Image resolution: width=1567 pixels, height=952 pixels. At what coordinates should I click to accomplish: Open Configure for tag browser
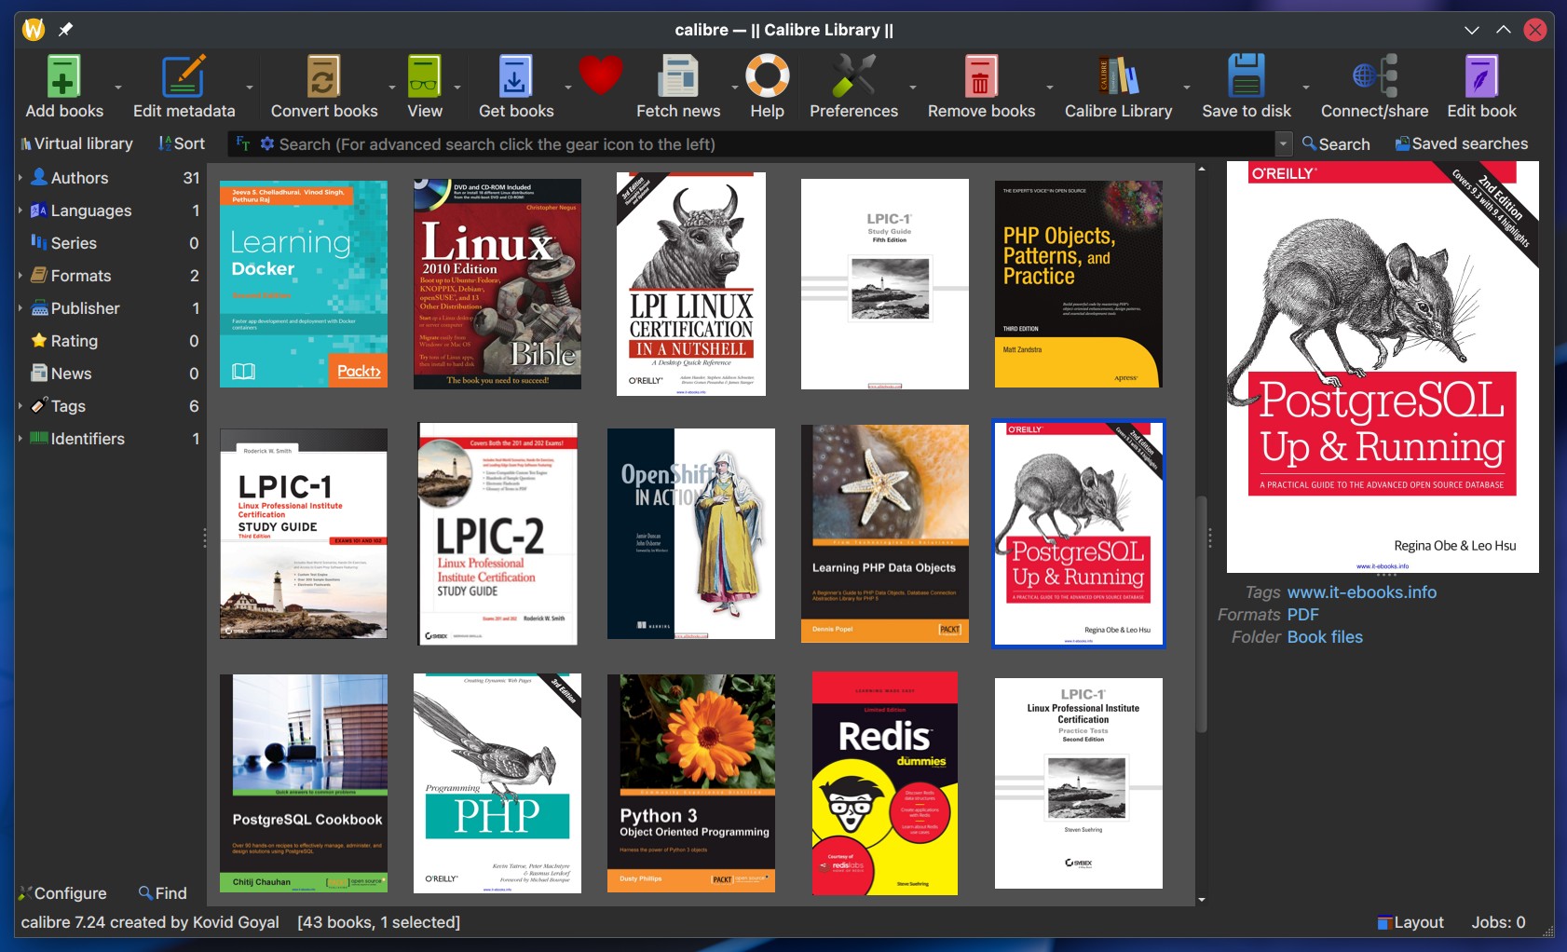pos(62,893)
